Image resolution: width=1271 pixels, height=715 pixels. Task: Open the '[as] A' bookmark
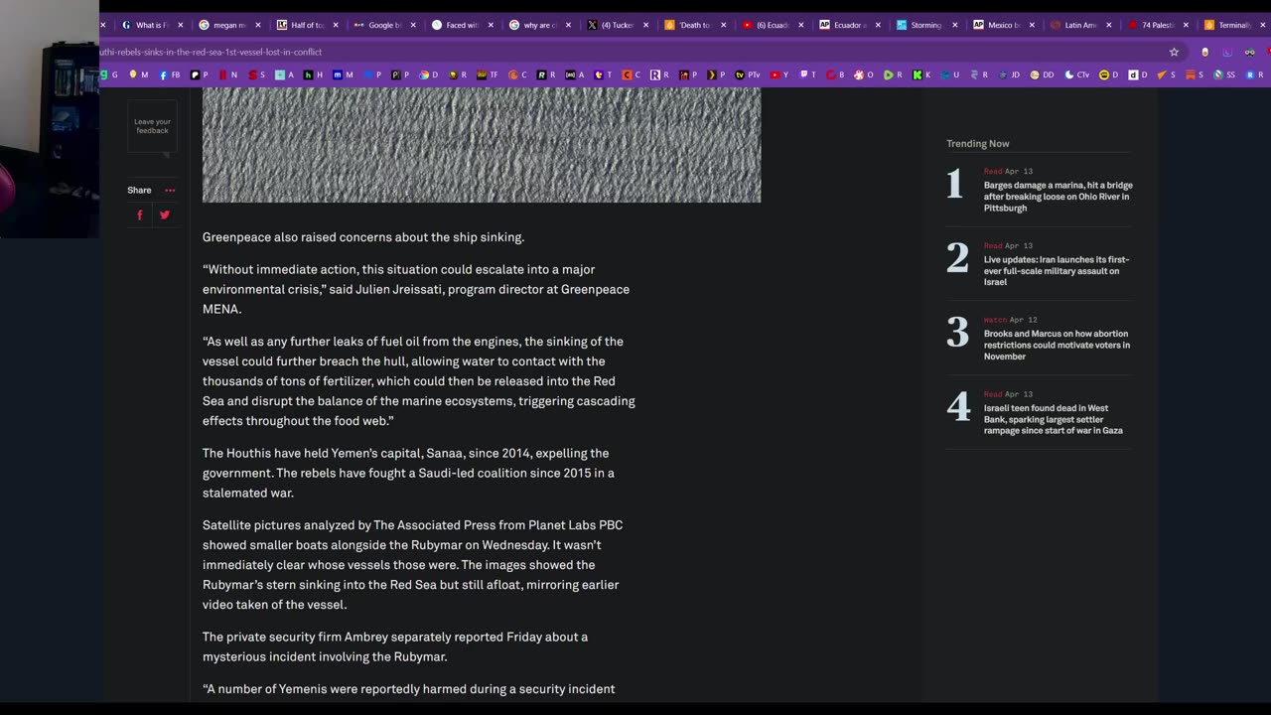pyautogui.click(x=575, y=74)
